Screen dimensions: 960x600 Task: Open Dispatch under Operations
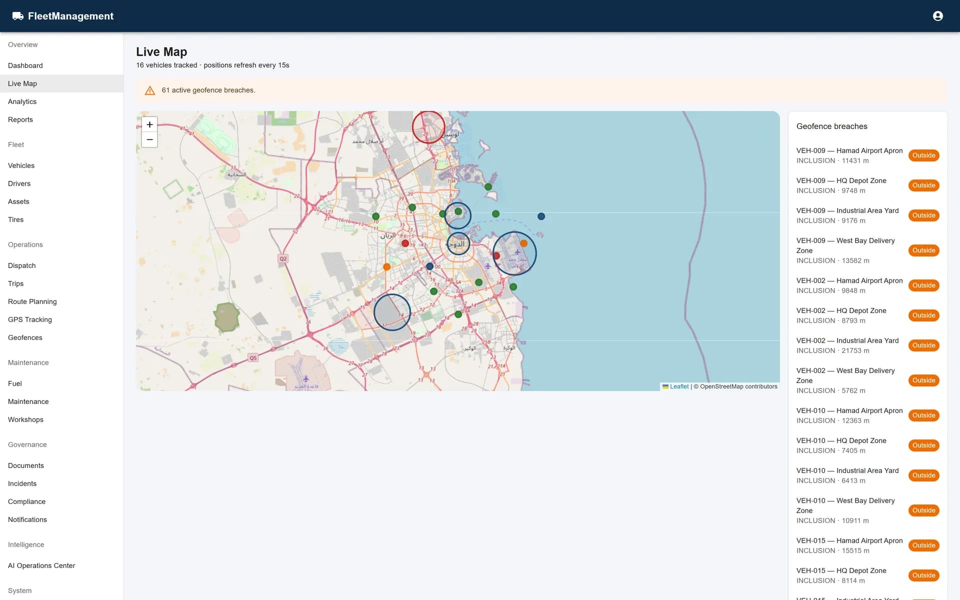coord(61,265)
